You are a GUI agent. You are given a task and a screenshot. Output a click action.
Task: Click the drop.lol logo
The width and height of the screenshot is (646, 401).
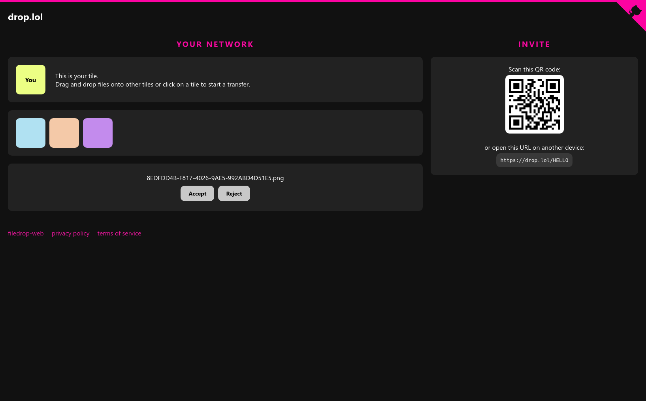[25, 17]
